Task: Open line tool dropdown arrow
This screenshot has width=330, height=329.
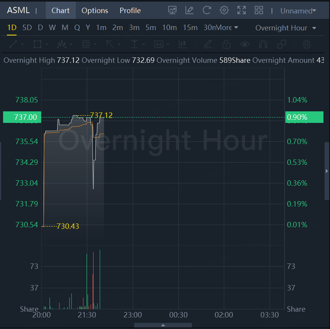Action: click(x=23, y=44)
